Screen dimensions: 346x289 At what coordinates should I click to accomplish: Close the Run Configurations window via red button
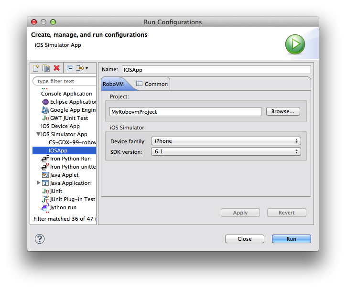[34, 22]
